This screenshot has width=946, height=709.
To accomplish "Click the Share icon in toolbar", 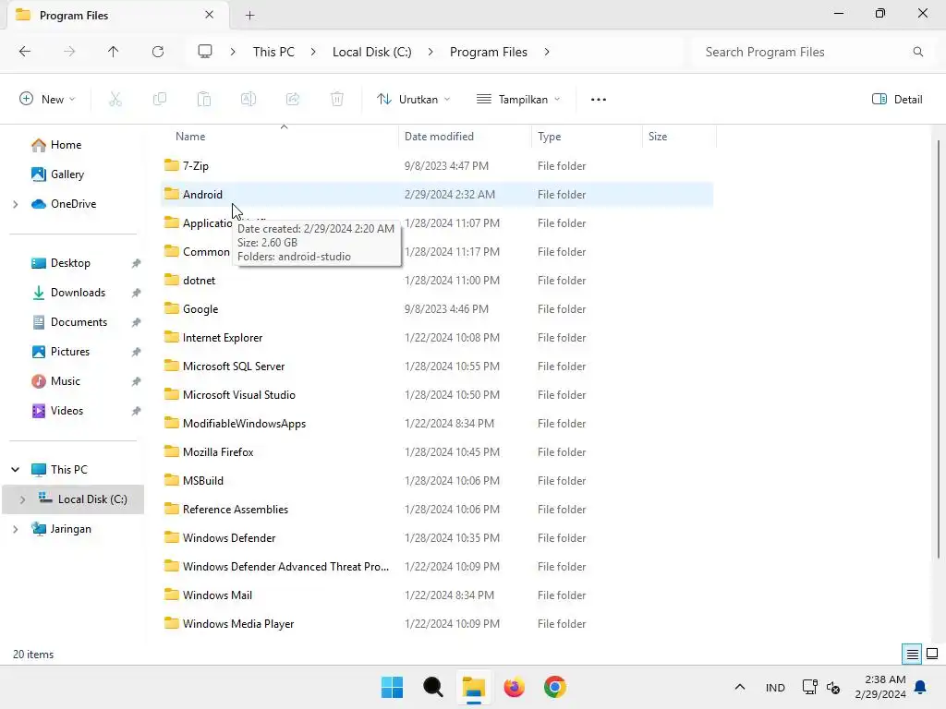I will click(293, 99).
